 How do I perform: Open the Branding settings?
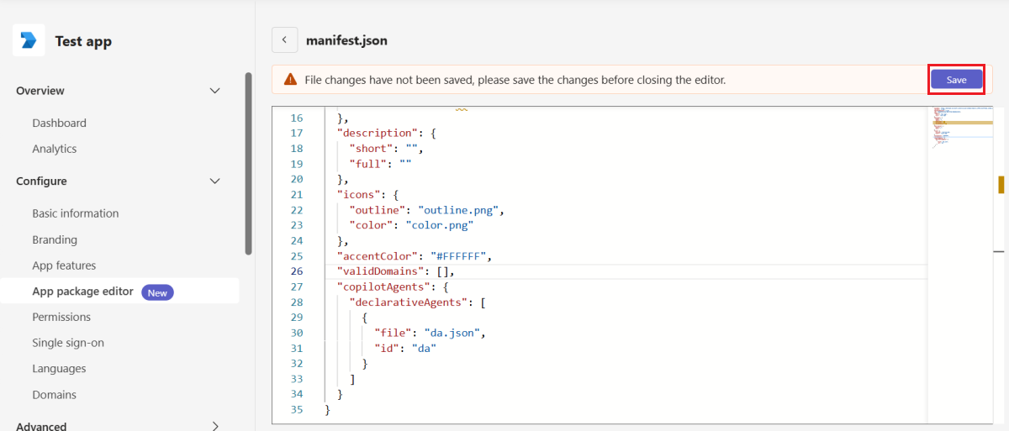pos(55,239)
